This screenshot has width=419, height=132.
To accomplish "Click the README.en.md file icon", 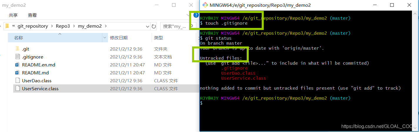I will [x=17, y=65].
